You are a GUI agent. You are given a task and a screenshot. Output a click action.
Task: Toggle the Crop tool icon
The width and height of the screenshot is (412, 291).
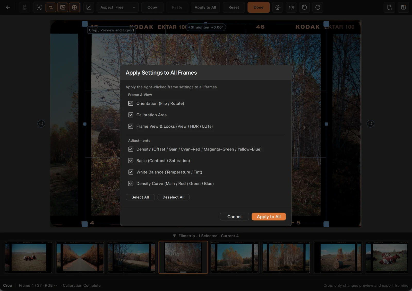click(x=51, y=7)
